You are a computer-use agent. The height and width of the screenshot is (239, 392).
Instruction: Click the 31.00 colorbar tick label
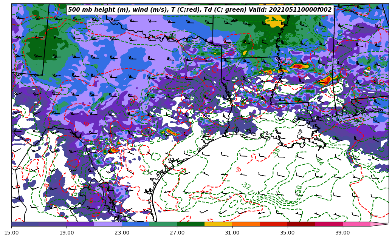(x=232, y=233)
